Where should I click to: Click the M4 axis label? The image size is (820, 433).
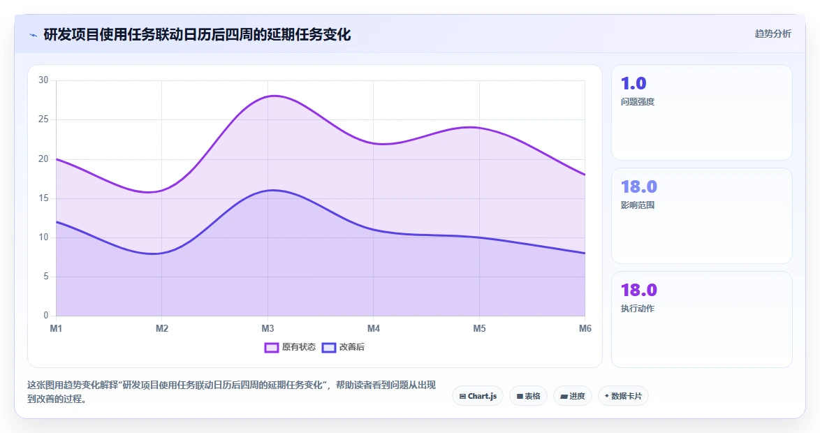tap(374, 328)
